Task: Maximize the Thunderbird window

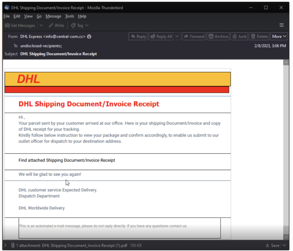Action: click(266, 8)
